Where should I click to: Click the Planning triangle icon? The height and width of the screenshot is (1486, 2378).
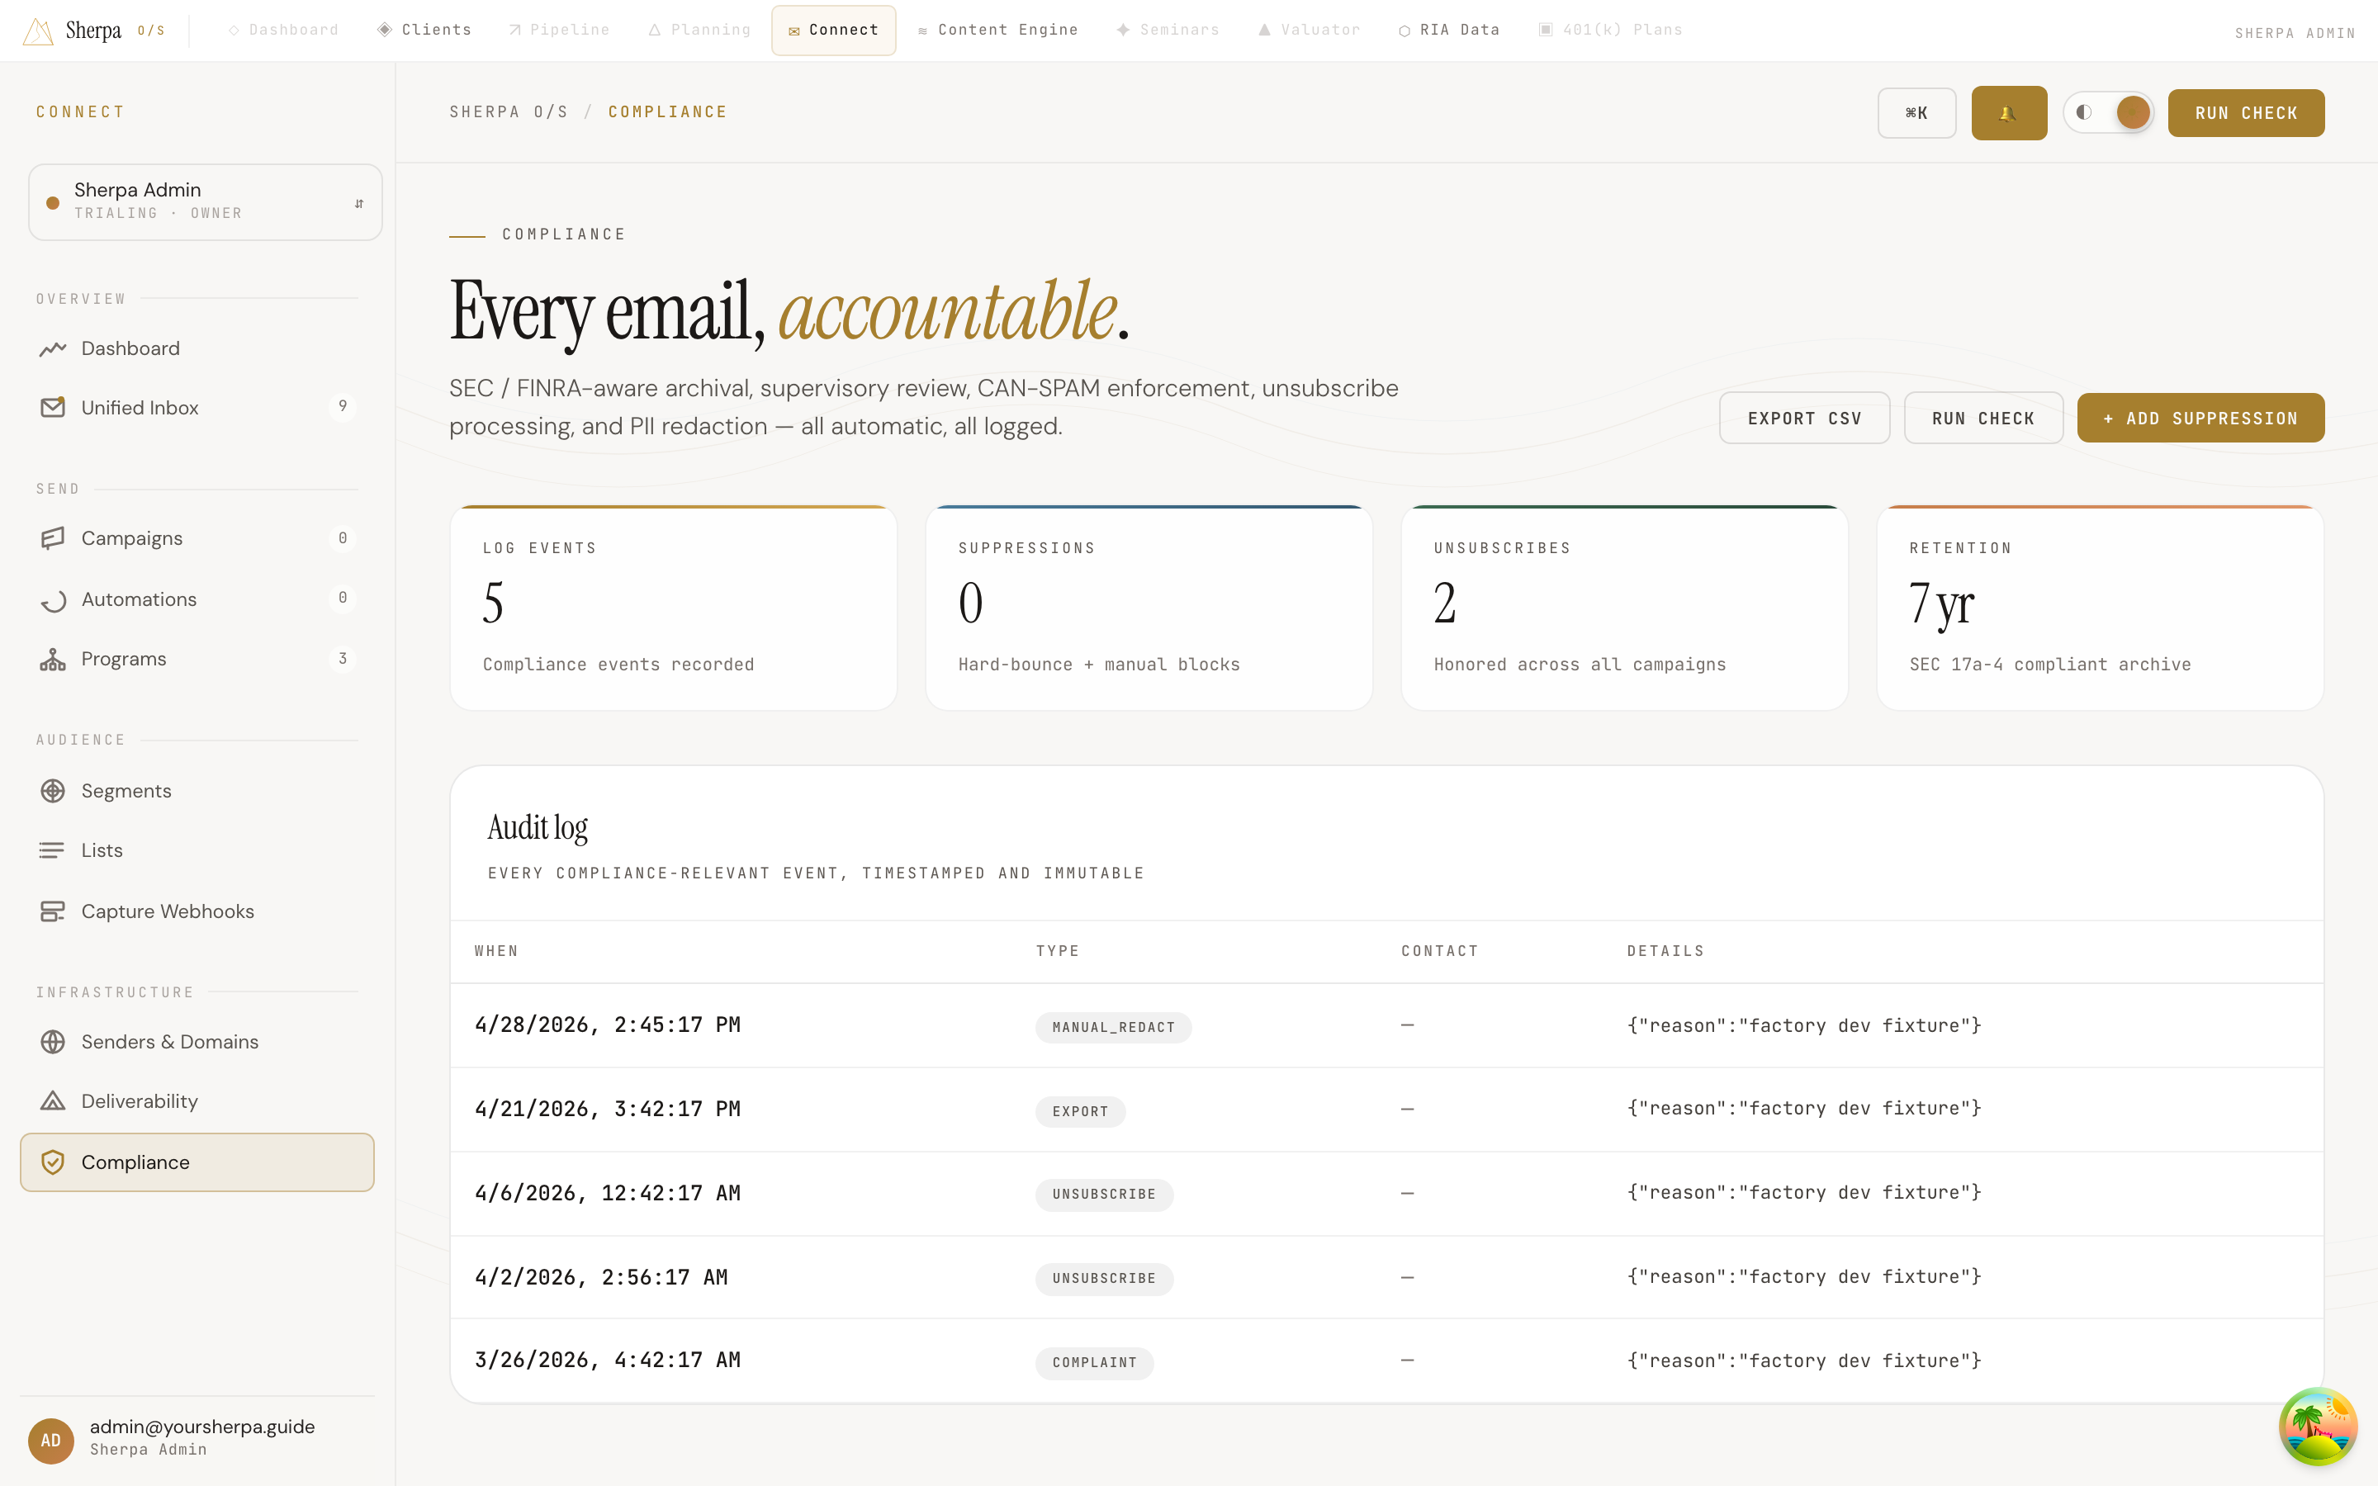click(655, 31)
